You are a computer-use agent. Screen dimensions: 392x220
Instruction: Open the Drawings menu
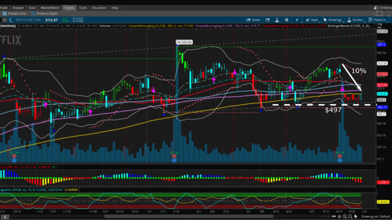click(x=333, y=20)
